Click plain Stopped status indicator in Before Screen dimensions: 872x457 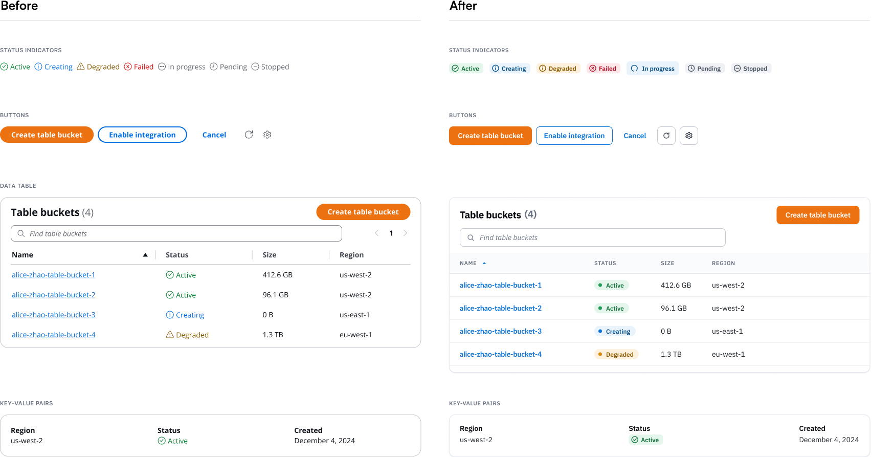click(x=271, y=67)
